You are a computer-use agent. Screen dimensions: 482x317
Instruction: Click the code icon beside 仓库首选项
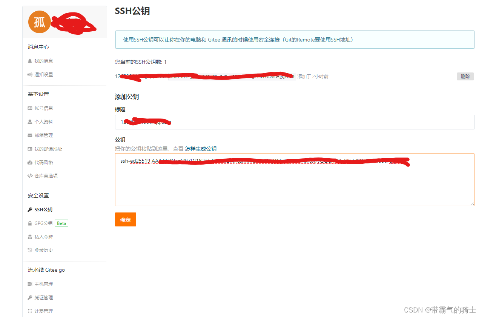[x=30, y=175]
